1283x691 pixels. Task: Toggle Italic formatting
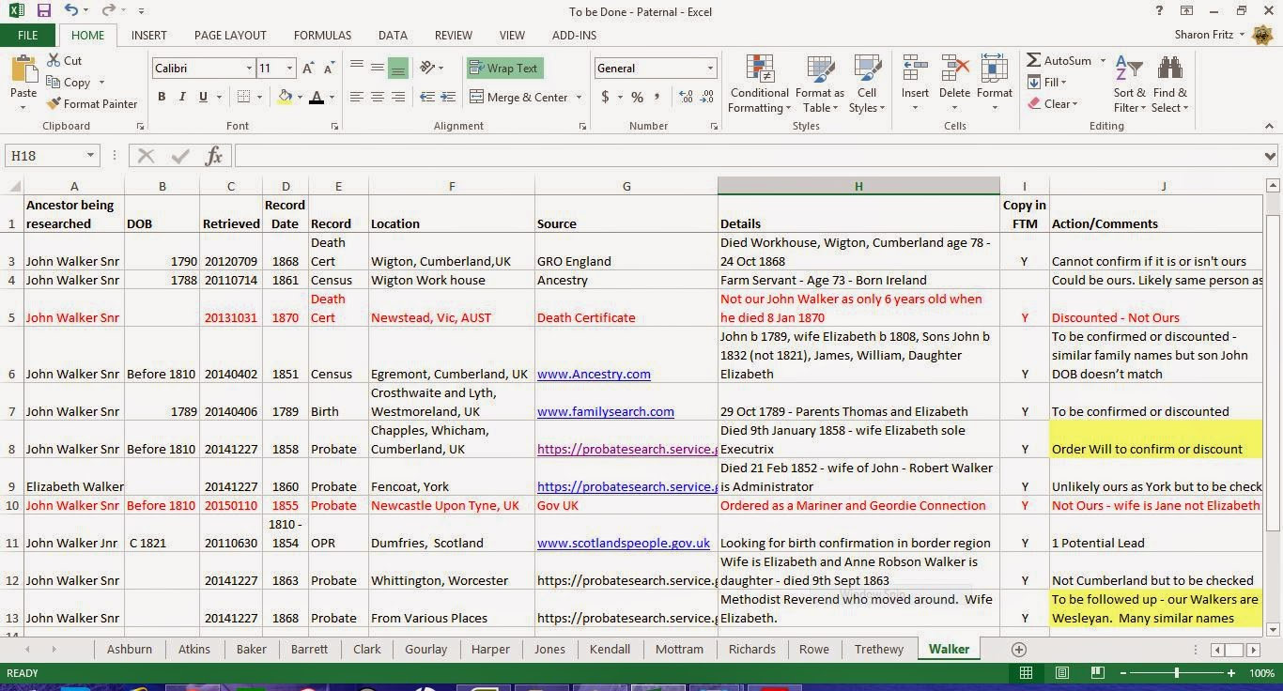point(182,97)
